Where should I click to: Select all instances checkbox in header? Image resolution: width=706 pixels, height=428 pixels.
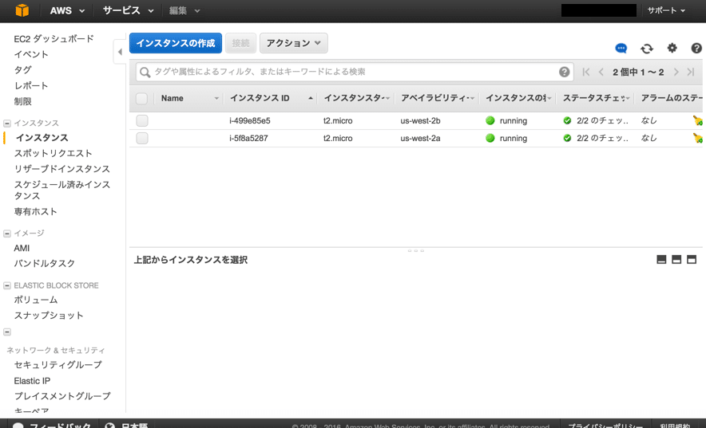click(142, 98)
